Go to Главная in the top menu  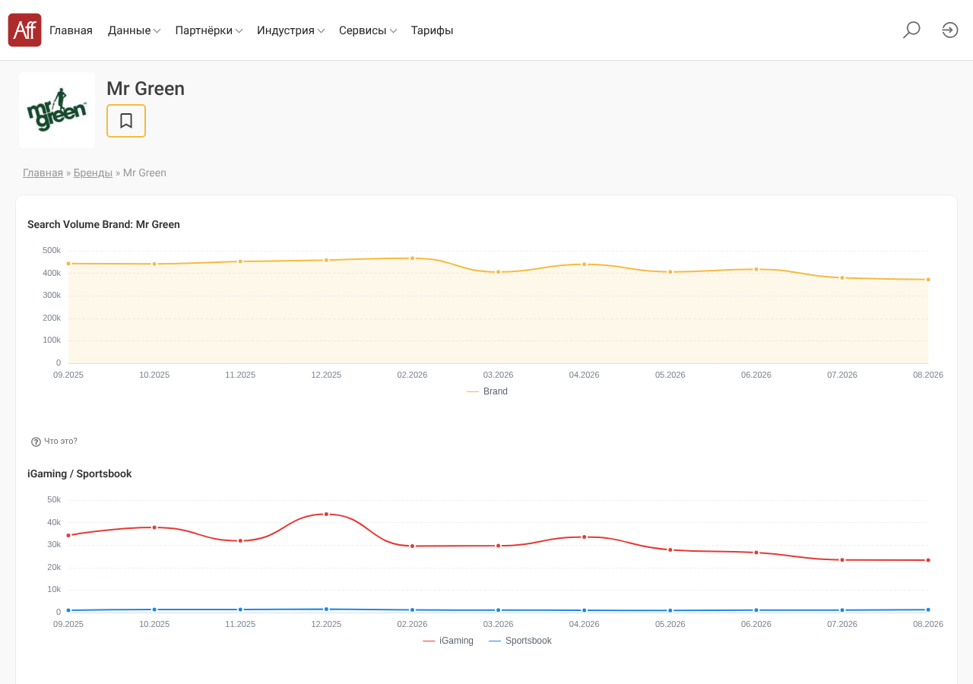pos(71,30)
